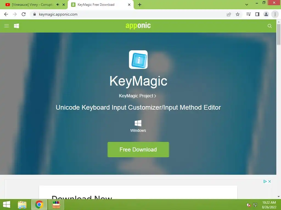
Task: Click the KeyMagic title heading
Action: click(138, 81)
